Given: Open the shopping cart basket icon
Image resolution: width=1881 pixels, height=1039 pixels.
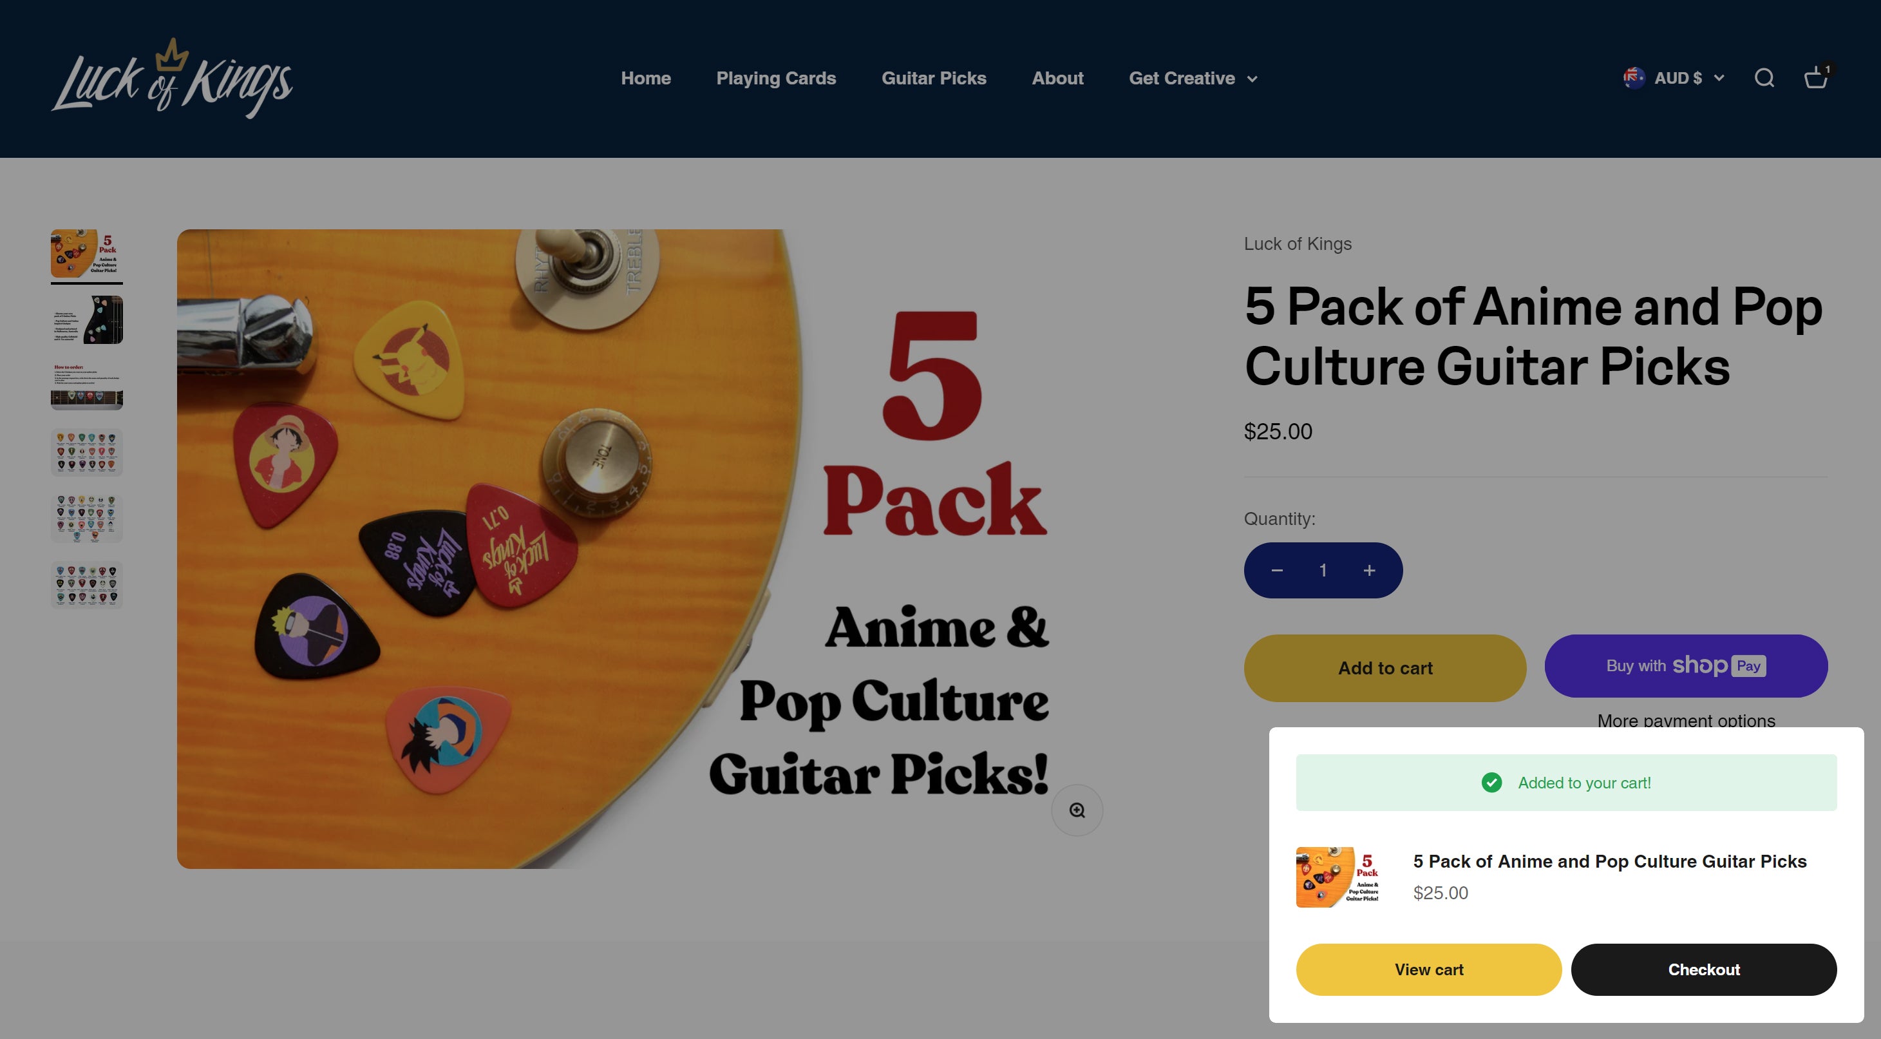Looking at the screenshot, I should pos(1816,77).
